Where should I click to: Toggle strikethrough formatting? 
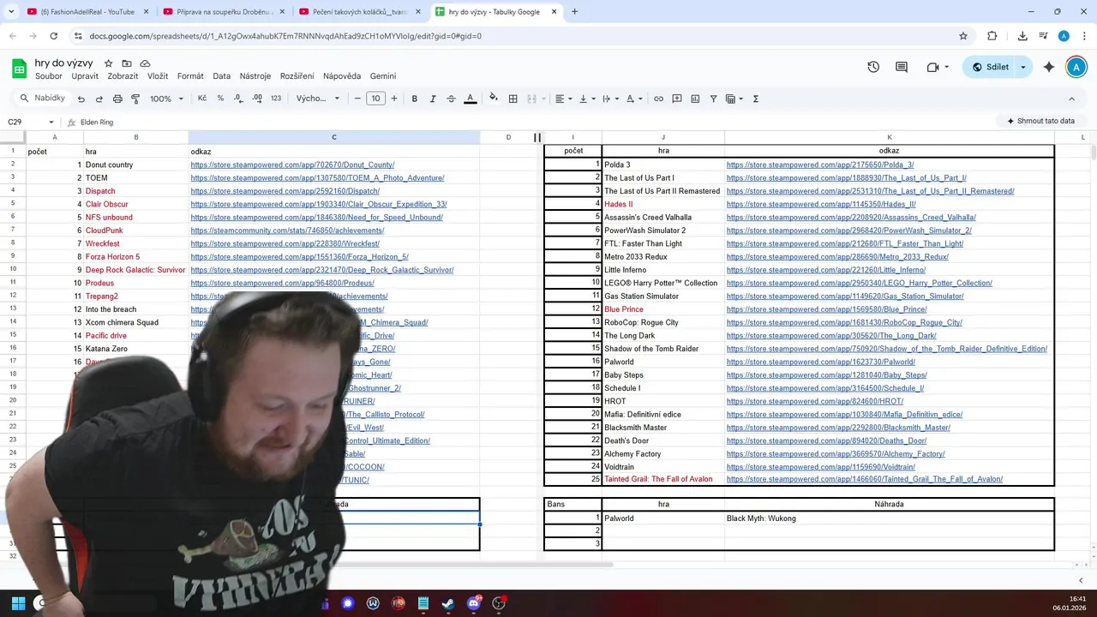click(451, 99)
